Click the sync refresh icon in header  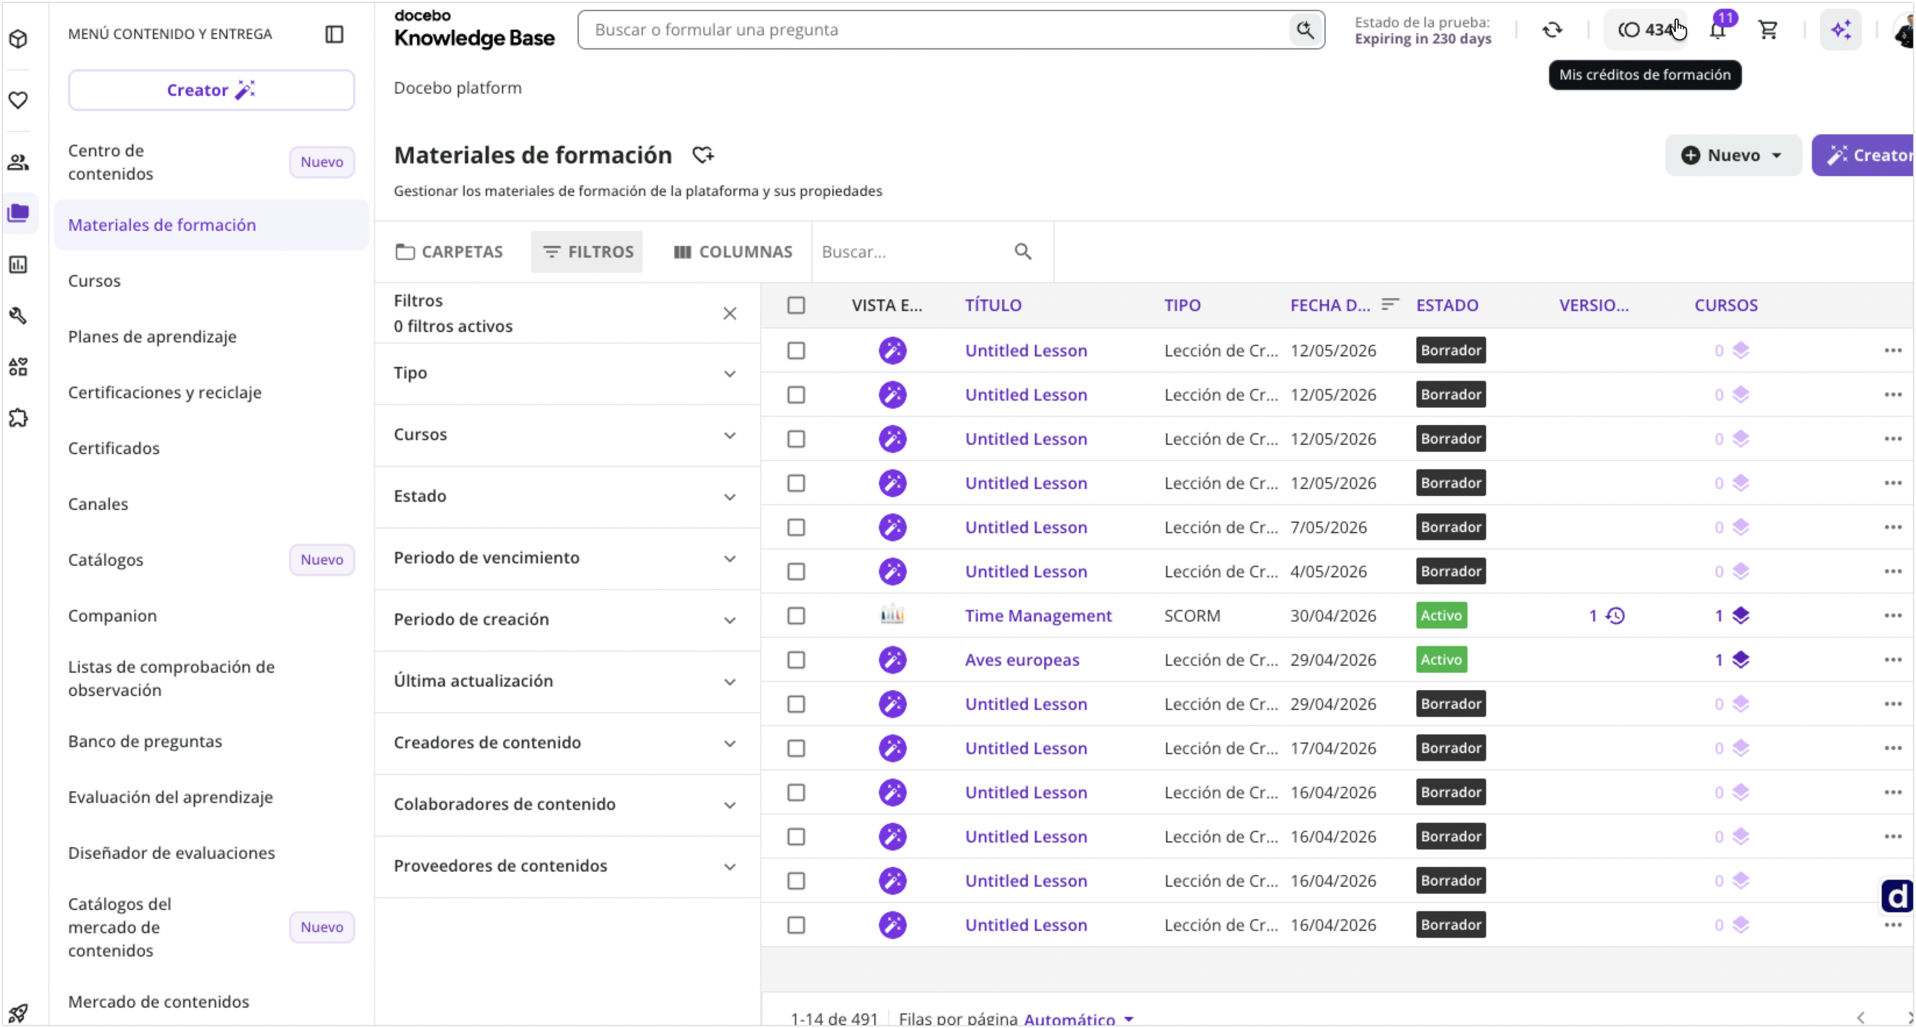coord(1552,30)
